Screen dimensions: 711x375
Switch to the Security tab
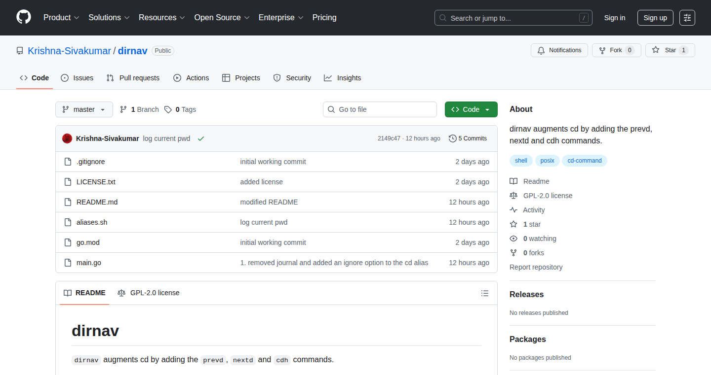[292, 78]
